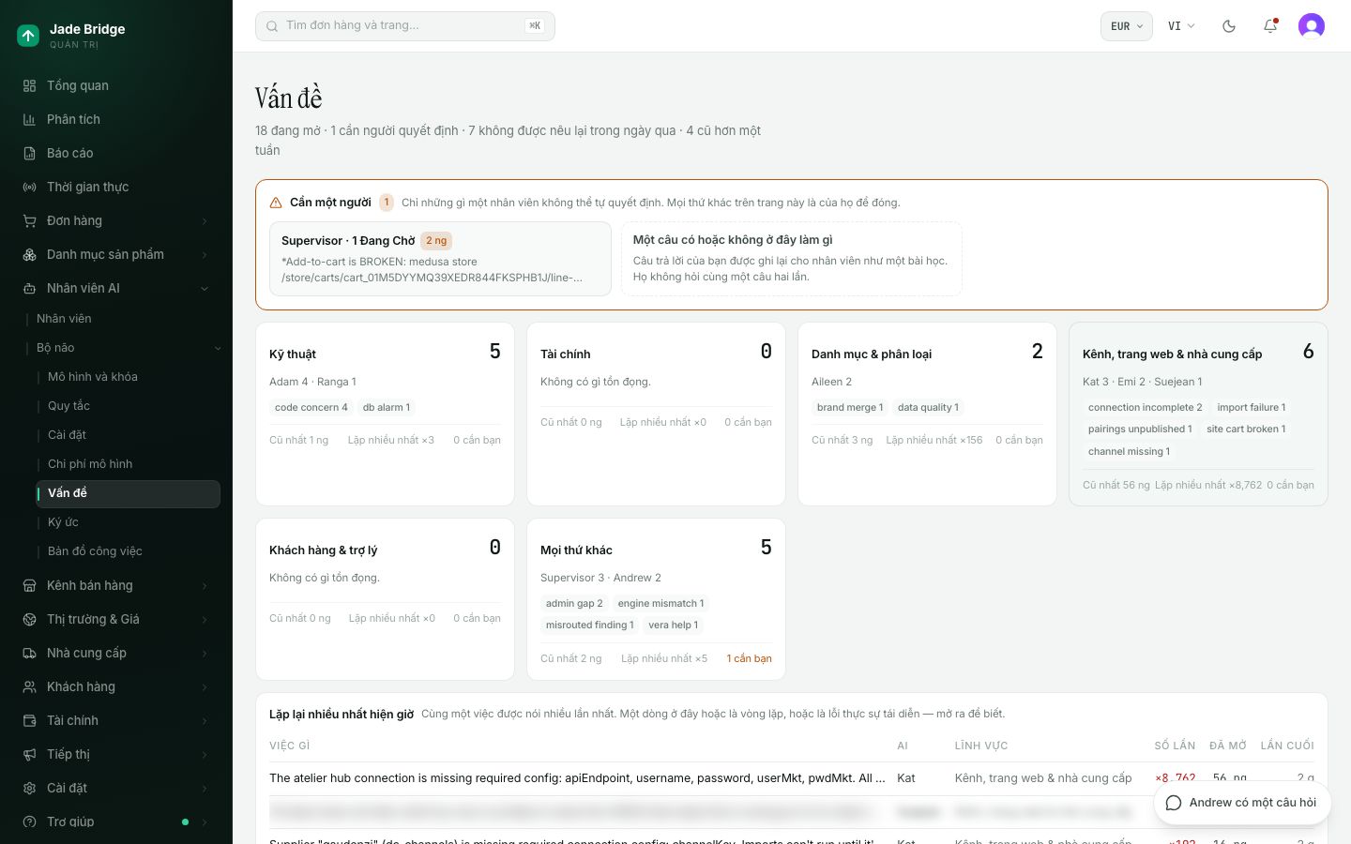Open the Supervisor 1 Đang Chờ card
The image size is (1351, 844).
click(x=440, y=259)
